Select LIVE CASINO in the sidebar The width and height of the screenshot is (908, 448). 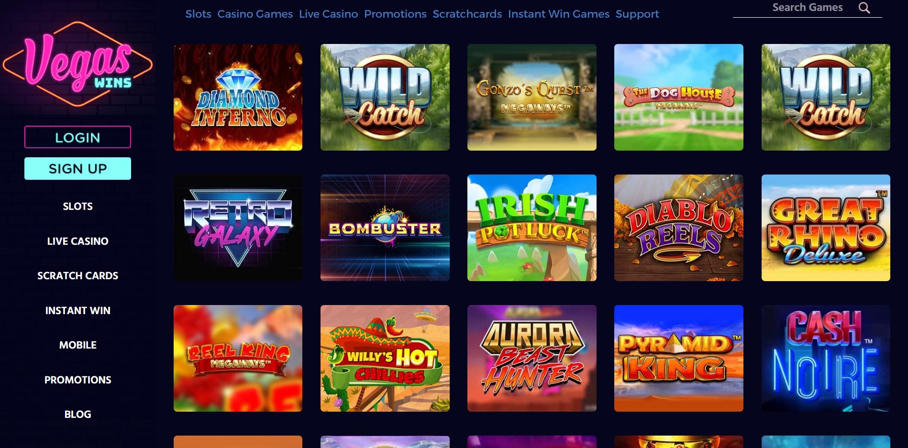78,241
